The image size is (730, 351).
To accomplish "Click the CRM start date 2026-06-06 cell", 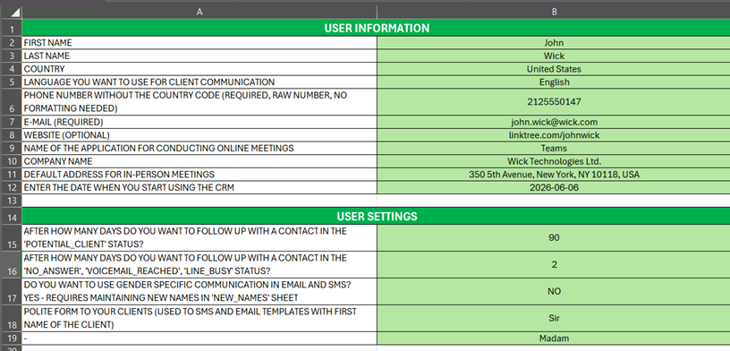I will tap(554, 187).
